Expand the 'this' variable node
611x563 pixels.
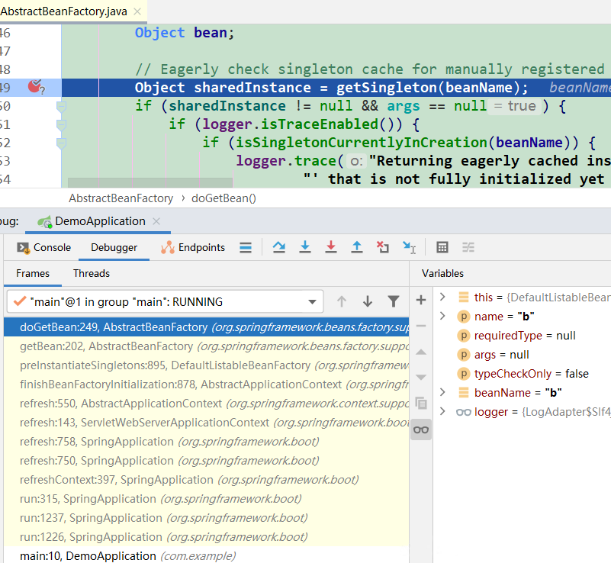(x=442, y=297)
